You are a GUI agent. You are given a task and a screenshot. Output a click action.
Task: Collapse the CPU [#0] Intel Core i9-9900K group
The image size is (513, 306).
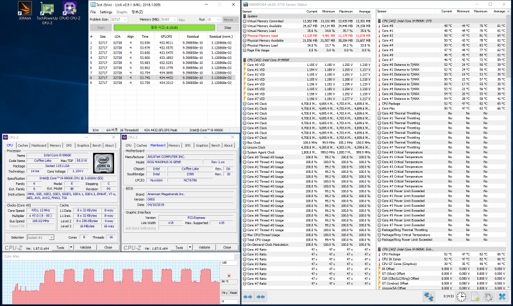[x=245, y=60]
